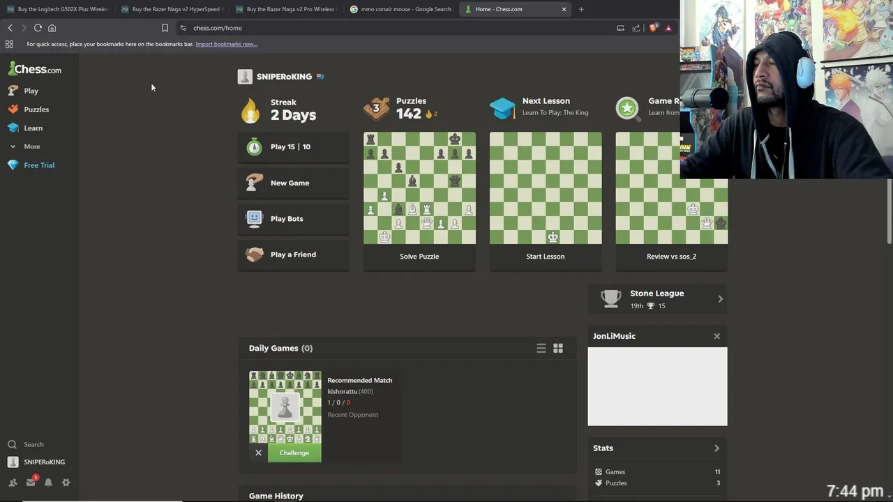Switch to the Razer Naga v2 Pro tab

[x=286, y=9]
